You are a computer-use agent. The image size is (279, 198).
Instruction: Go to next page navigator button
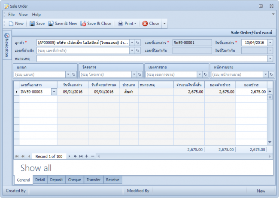[x=75, y=156]
